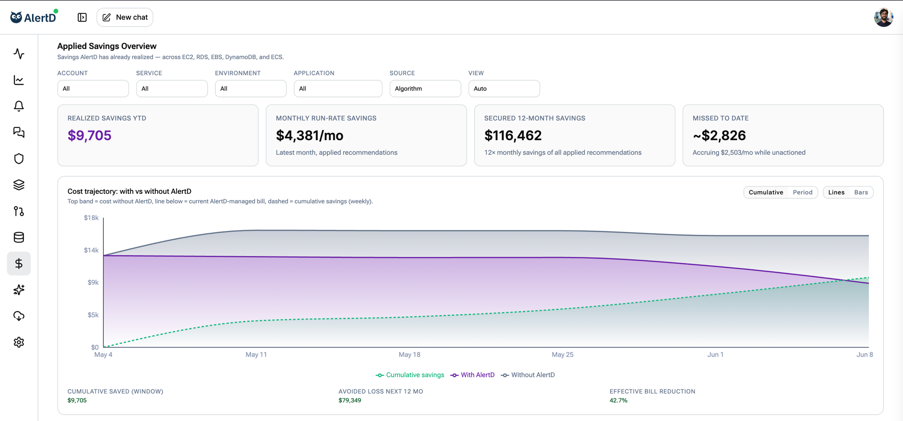Toggle Cumulative savings legend entry
The image size is (903, 421).
pos(410,375)
